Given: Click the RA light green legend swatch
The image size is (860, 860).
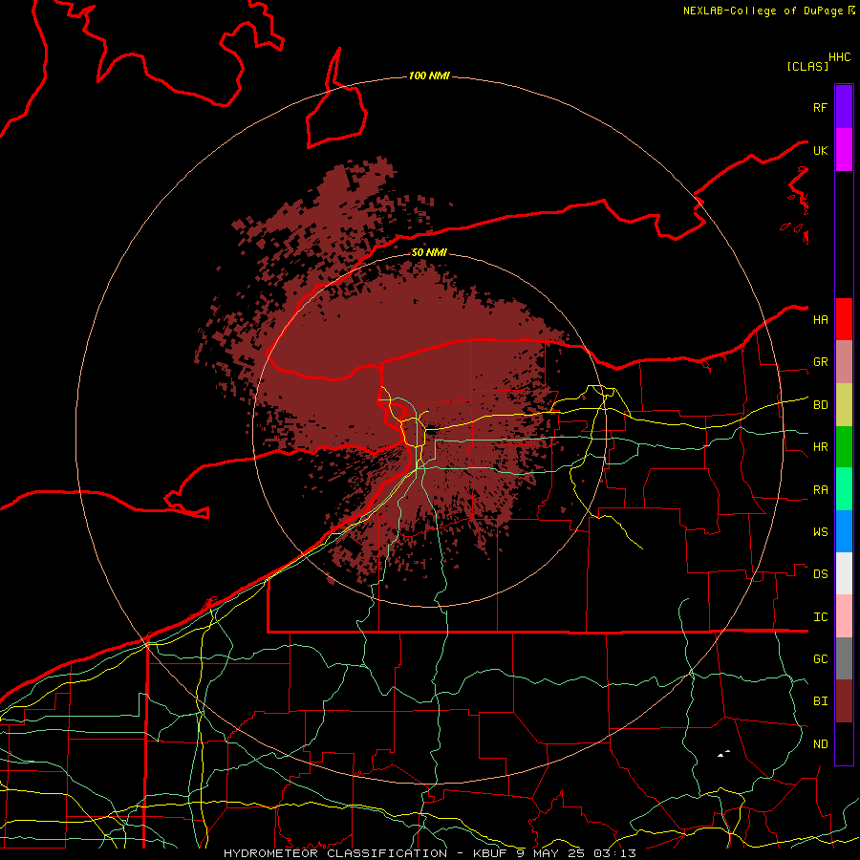Looking at the screenshot, I should click(844, 489).
